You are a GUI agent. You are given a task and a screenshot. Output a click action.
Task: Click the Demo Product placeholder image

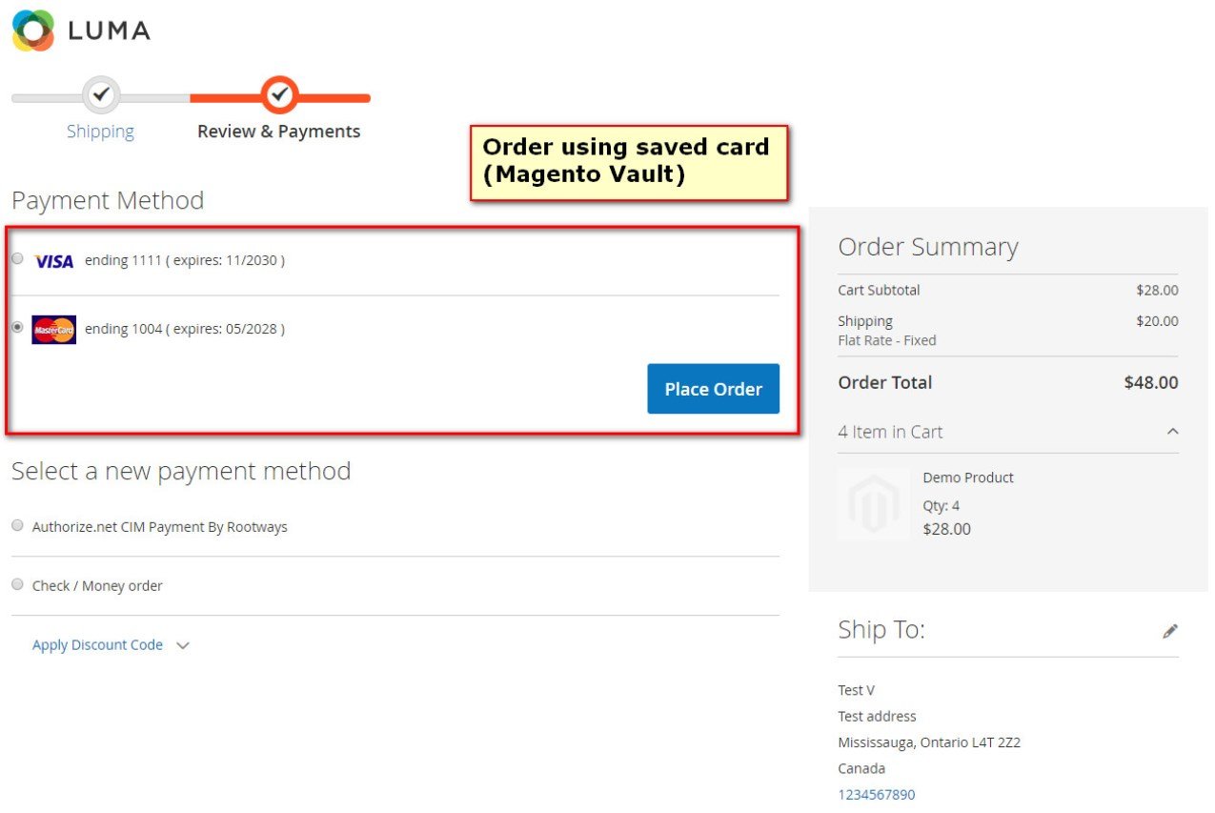pos(874,504)
